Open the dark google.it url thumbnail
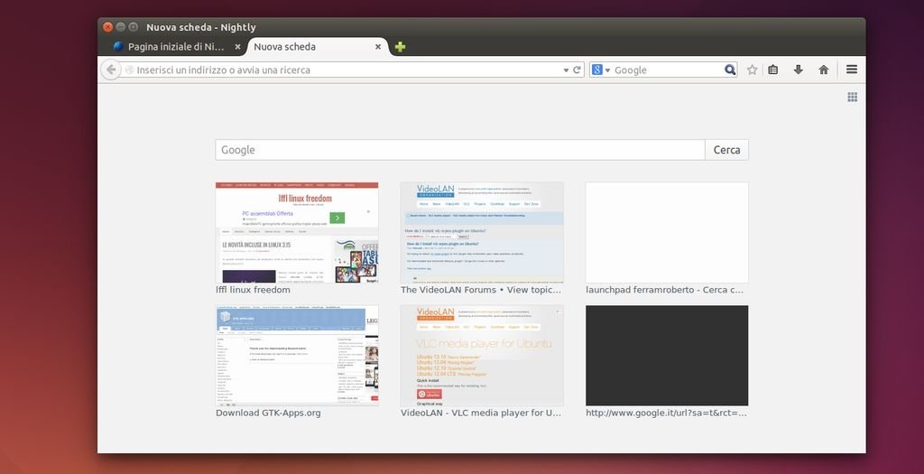This screenshot has height=474, width=924. tap(667, 356)
